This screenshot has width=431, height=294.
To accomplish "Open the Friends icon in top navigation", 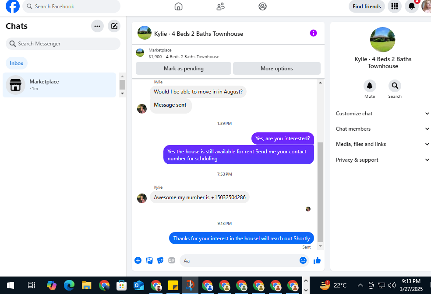I will (x=220, y=6).
